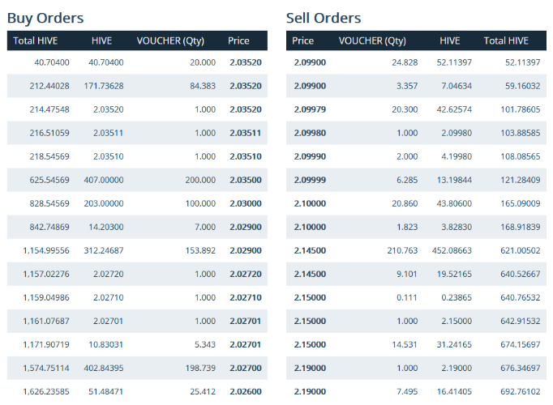Select the sell order with 210.763 vouchers
This screenshot has height=405, width=553.
coord(416,250)
